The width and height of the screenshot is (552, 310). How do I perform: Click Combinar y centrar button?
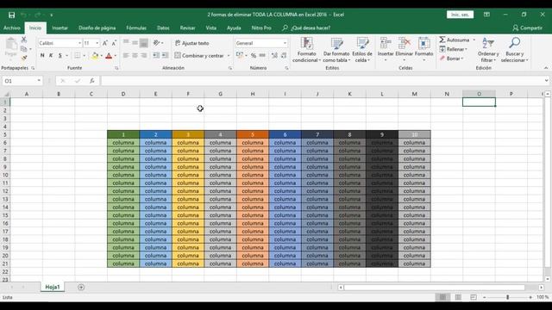point(199,55)
